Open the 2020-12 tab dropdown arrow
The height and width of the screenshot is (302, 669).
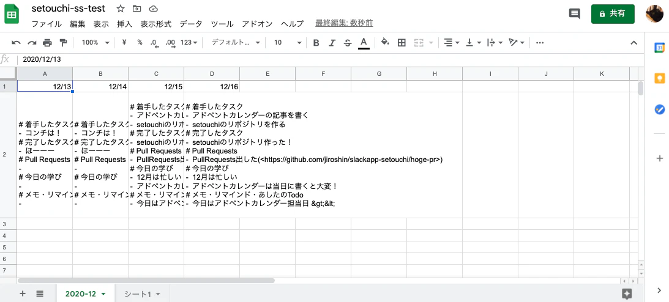click(103, 294)
